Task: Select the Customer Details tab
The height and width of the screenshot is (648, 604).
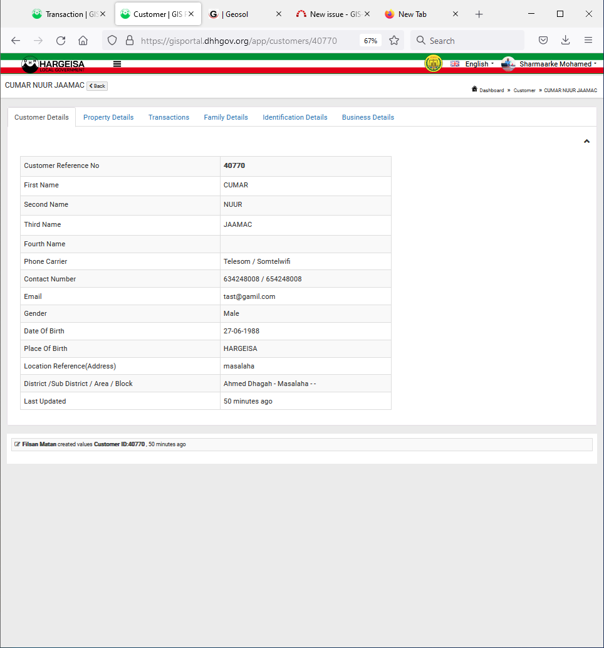Action: click(41, 117)
